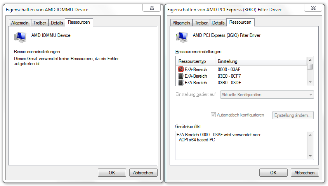Confirm with OK in AMD IOMMU Device window

[x=112, y=173]
